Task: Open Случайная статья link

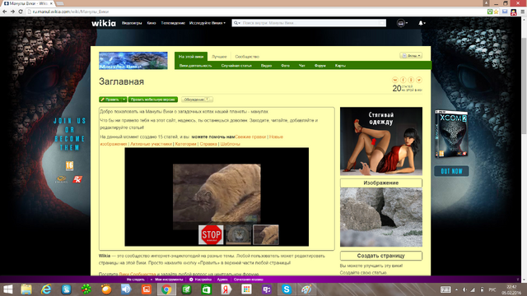Action: tap(236, 66)
